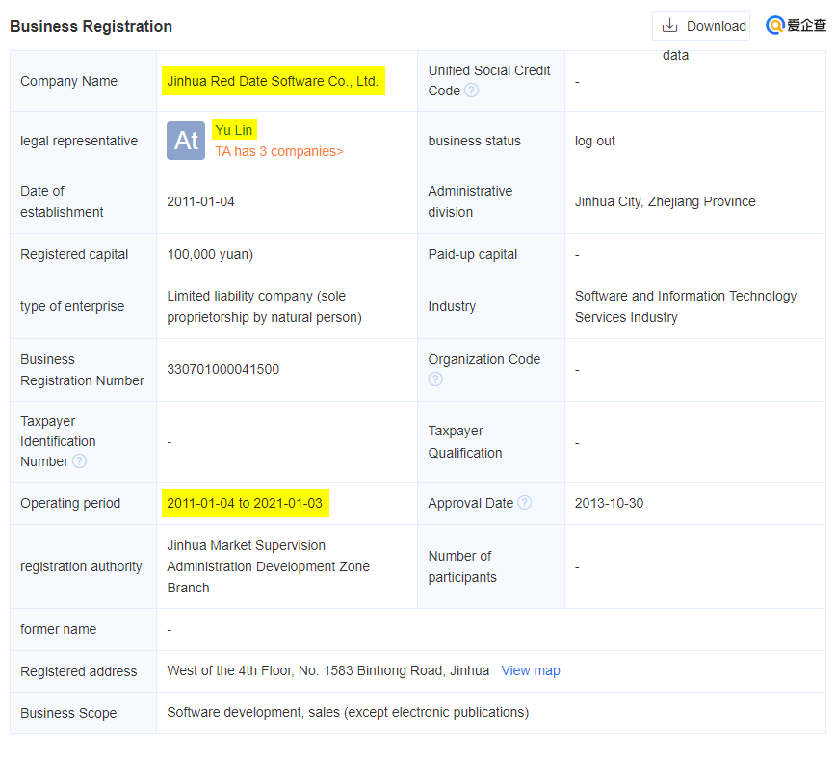Click help icon under Organization Code
The width and height of the screenshot is (836, 760).
point(435,380)
